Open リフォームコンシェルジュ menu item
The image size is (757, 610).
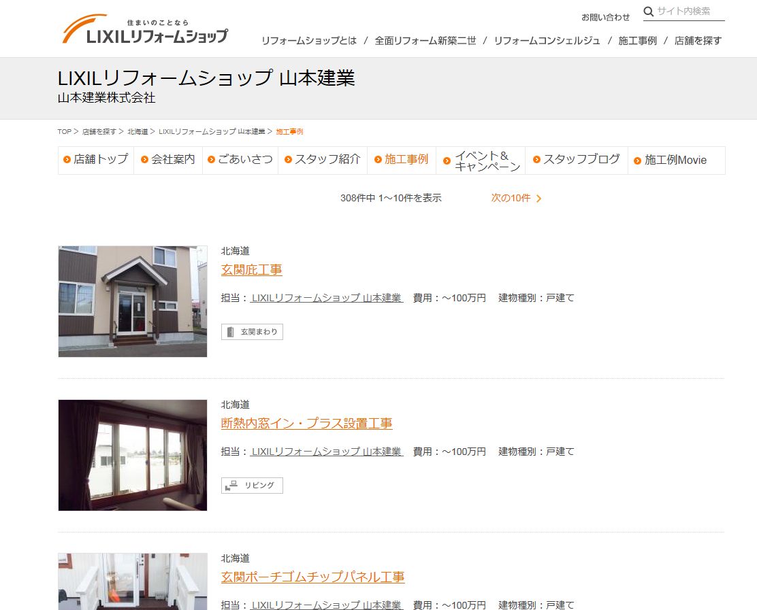[547, 41]
